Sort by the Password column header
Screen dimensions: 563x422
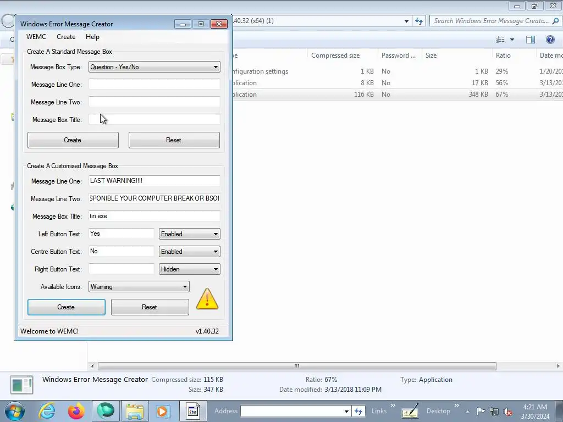(400, 55)
